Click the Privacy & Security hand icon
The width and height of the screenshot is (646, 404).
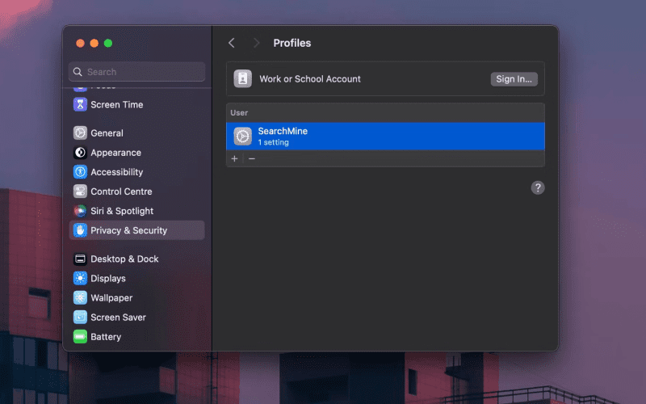tap(80, 230)
